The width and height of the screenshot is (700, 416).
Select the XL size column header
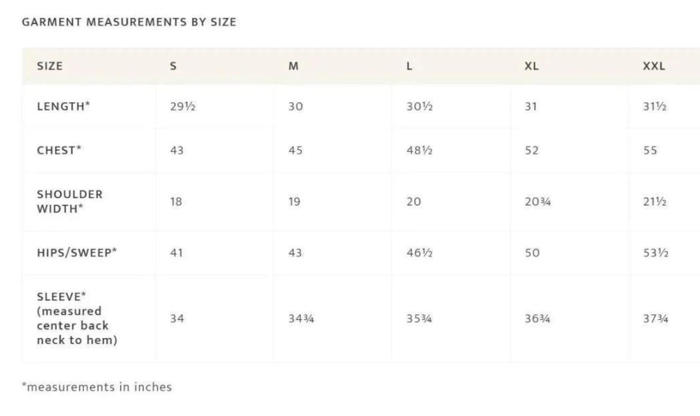532,66
